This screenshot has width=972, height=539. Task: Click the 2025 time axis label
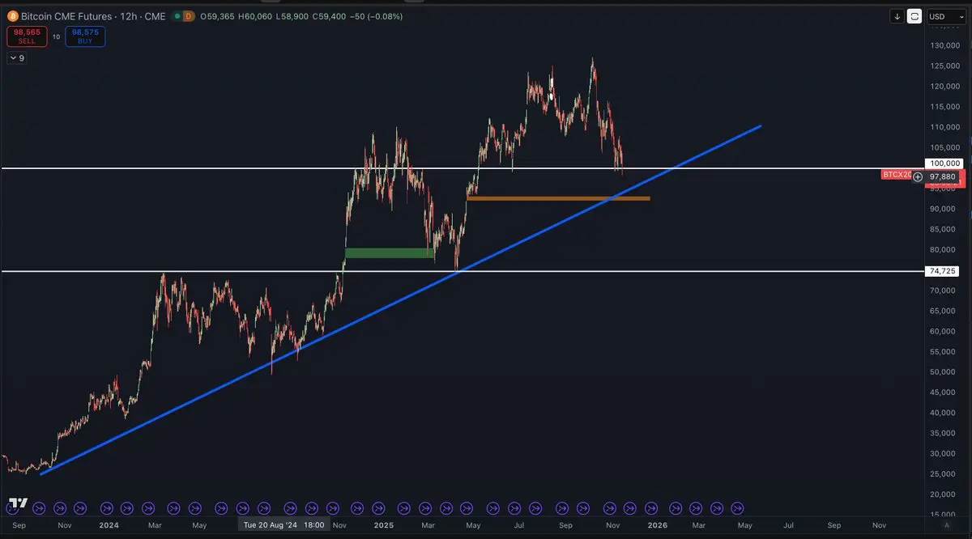click(385, 525)
